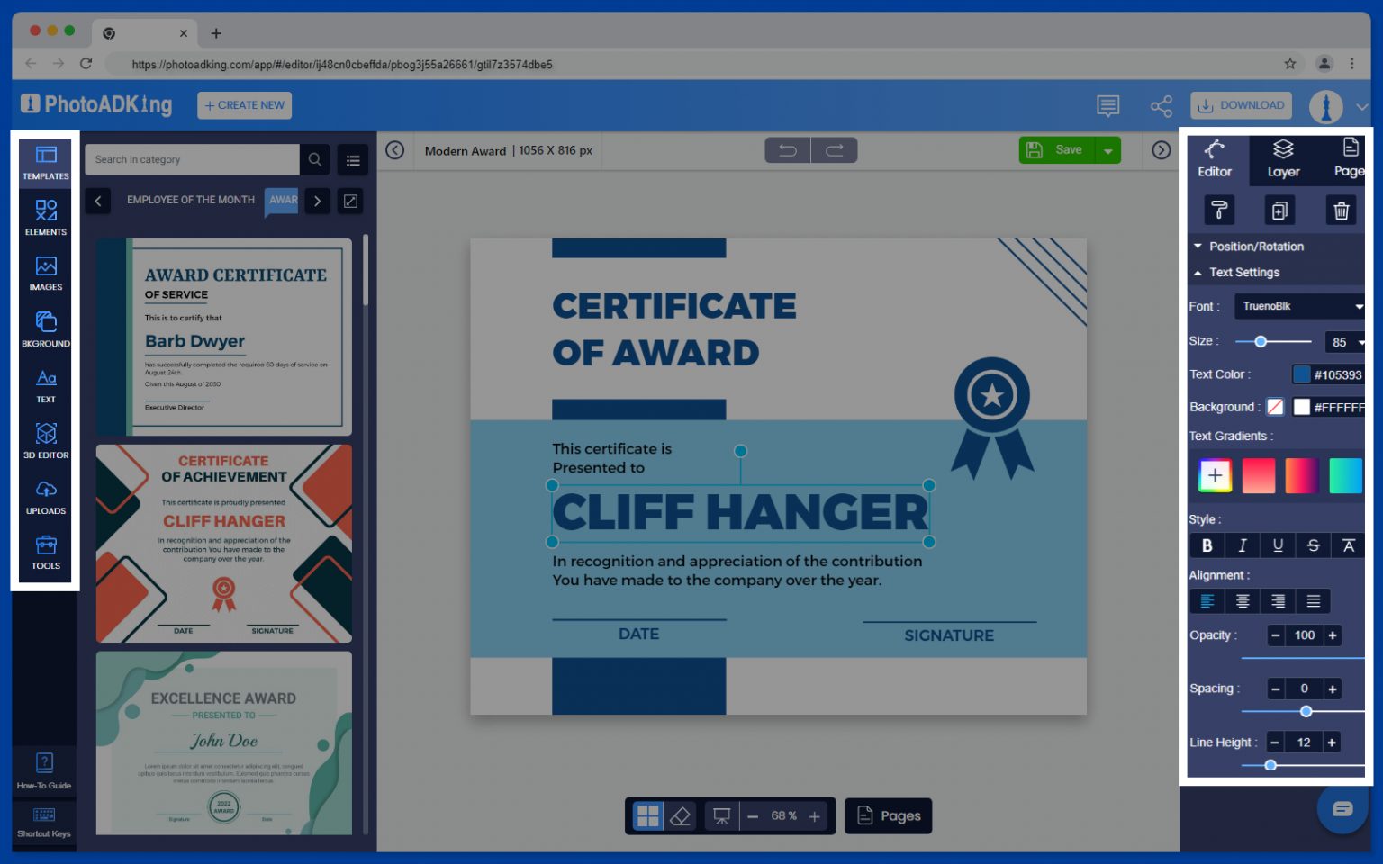Switch to the Page tab
The image size is (1383, 864).
point(1350,159)
